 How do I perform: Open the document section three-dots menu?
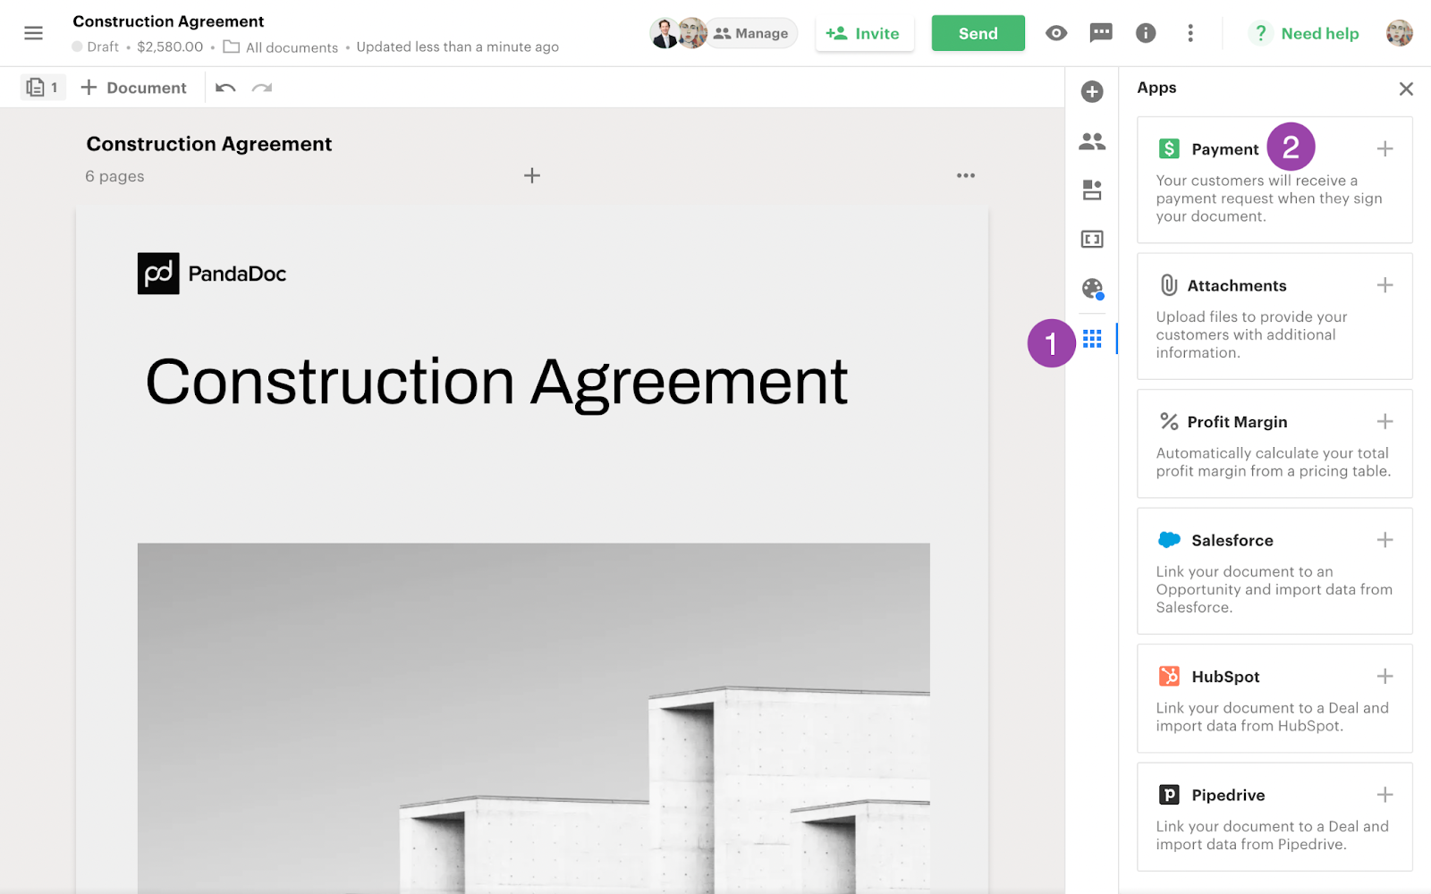(x=966, y=175)
